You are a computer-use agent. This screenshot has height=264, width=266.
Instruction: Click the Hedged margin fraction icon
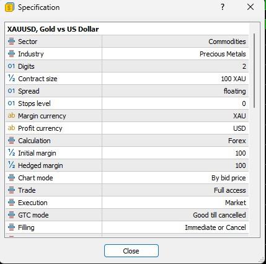11,165
